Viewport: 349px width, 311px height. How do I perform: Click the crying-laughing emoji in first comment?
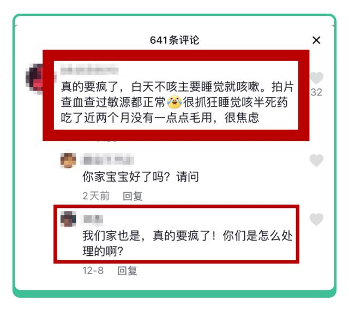[174, 102]
